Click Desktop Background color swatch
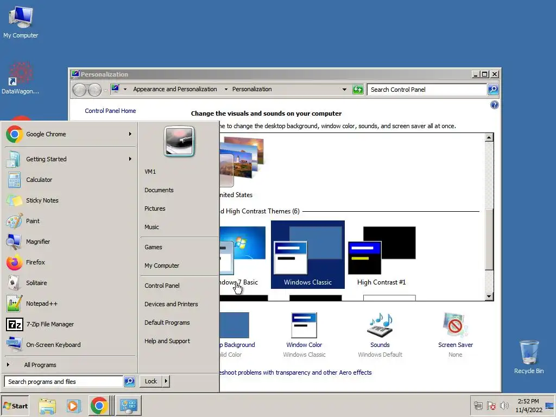 point(234,325)
